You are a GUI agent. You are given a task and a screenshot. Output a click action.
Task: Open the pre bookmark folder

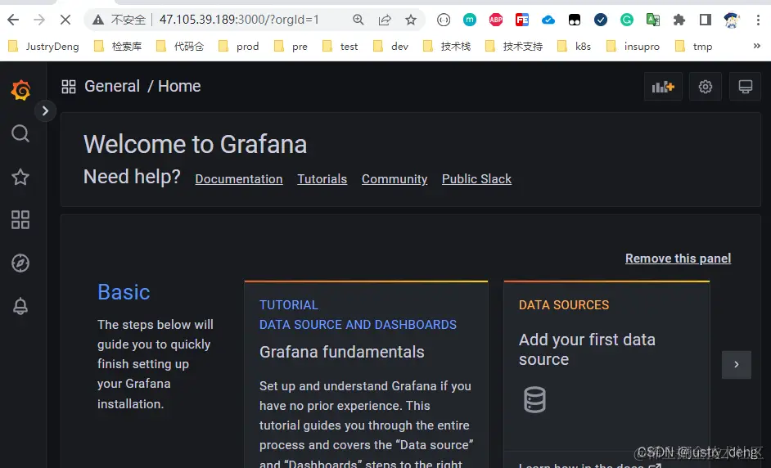point(291,46)
